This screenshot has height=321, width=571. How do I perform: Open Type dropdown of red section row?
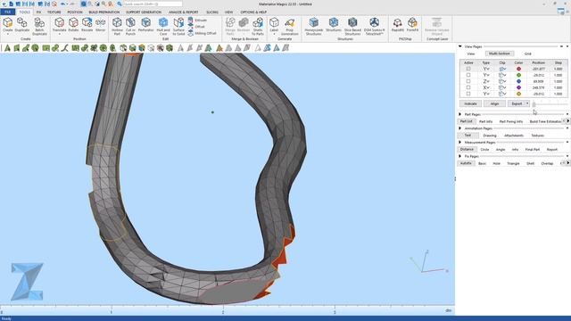[486, 69]
